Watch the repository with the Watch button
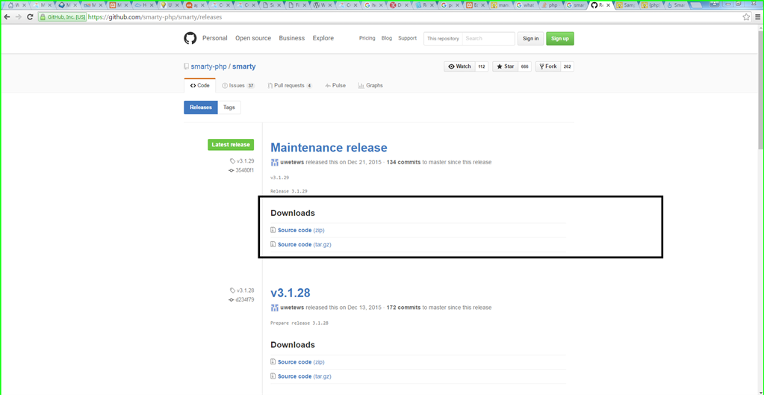764x395 pixels. coord(459,66)
